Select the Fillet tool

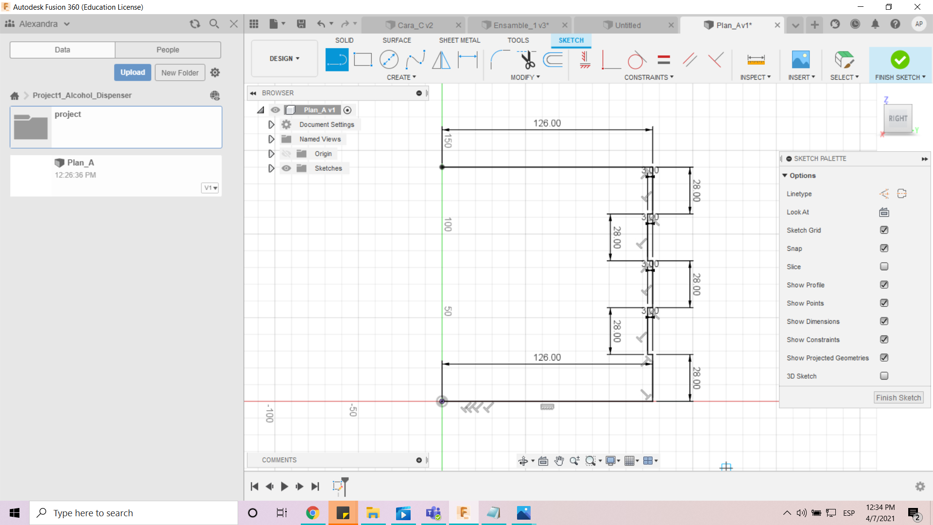[500, 60]
